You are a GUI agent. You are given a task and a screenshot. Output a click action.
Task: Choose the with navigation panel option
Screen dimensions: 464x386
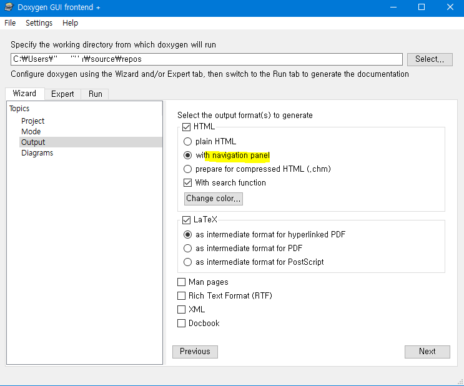click(x=187, y=155)
